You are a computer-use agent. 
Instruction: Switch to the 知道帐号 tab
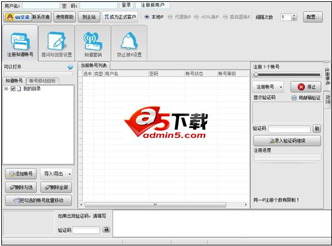[14, 81]
